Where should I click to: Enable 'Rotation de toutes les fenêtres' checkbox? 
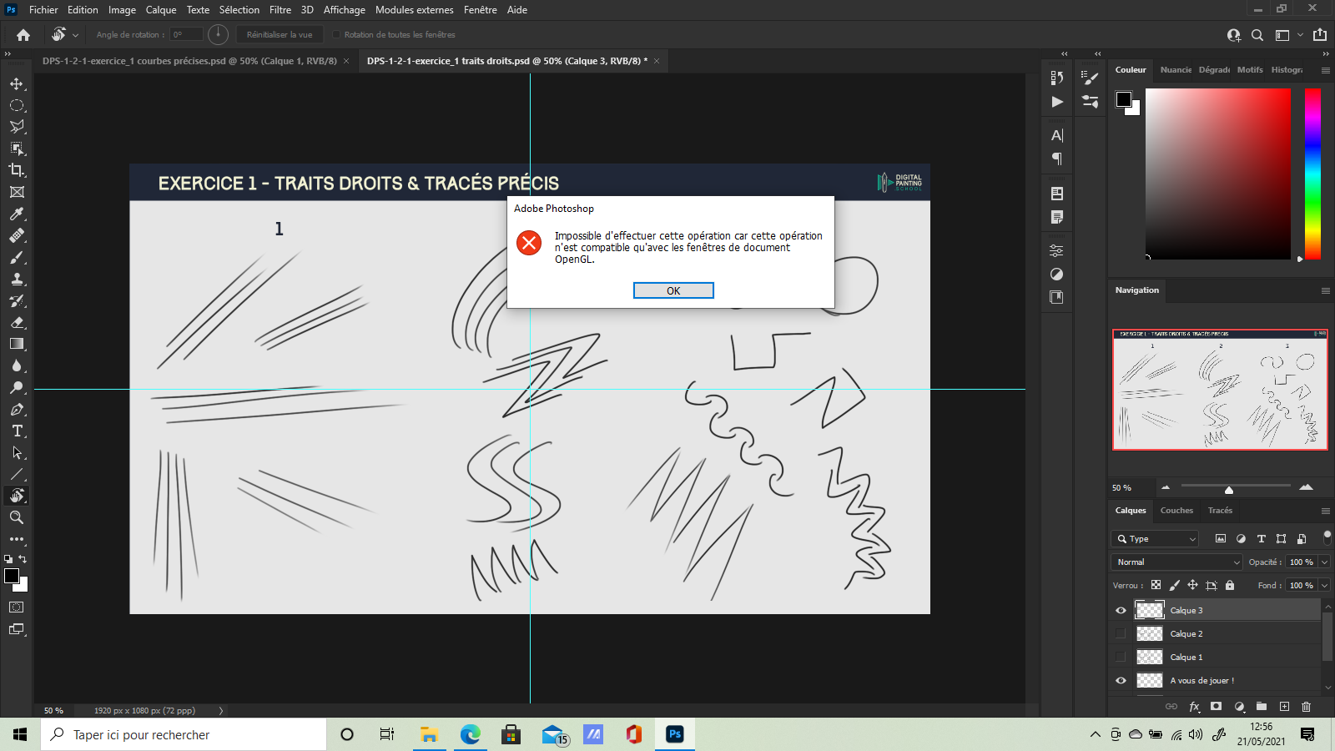[336, 34]
